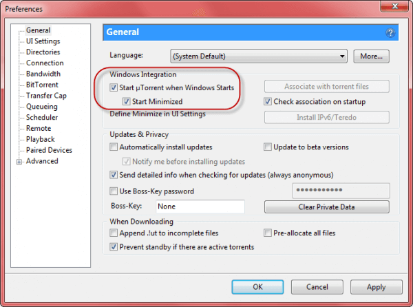Open BitTorrent preferences page
The width and height of the screenshot is (413, 307).
[42, 85]
